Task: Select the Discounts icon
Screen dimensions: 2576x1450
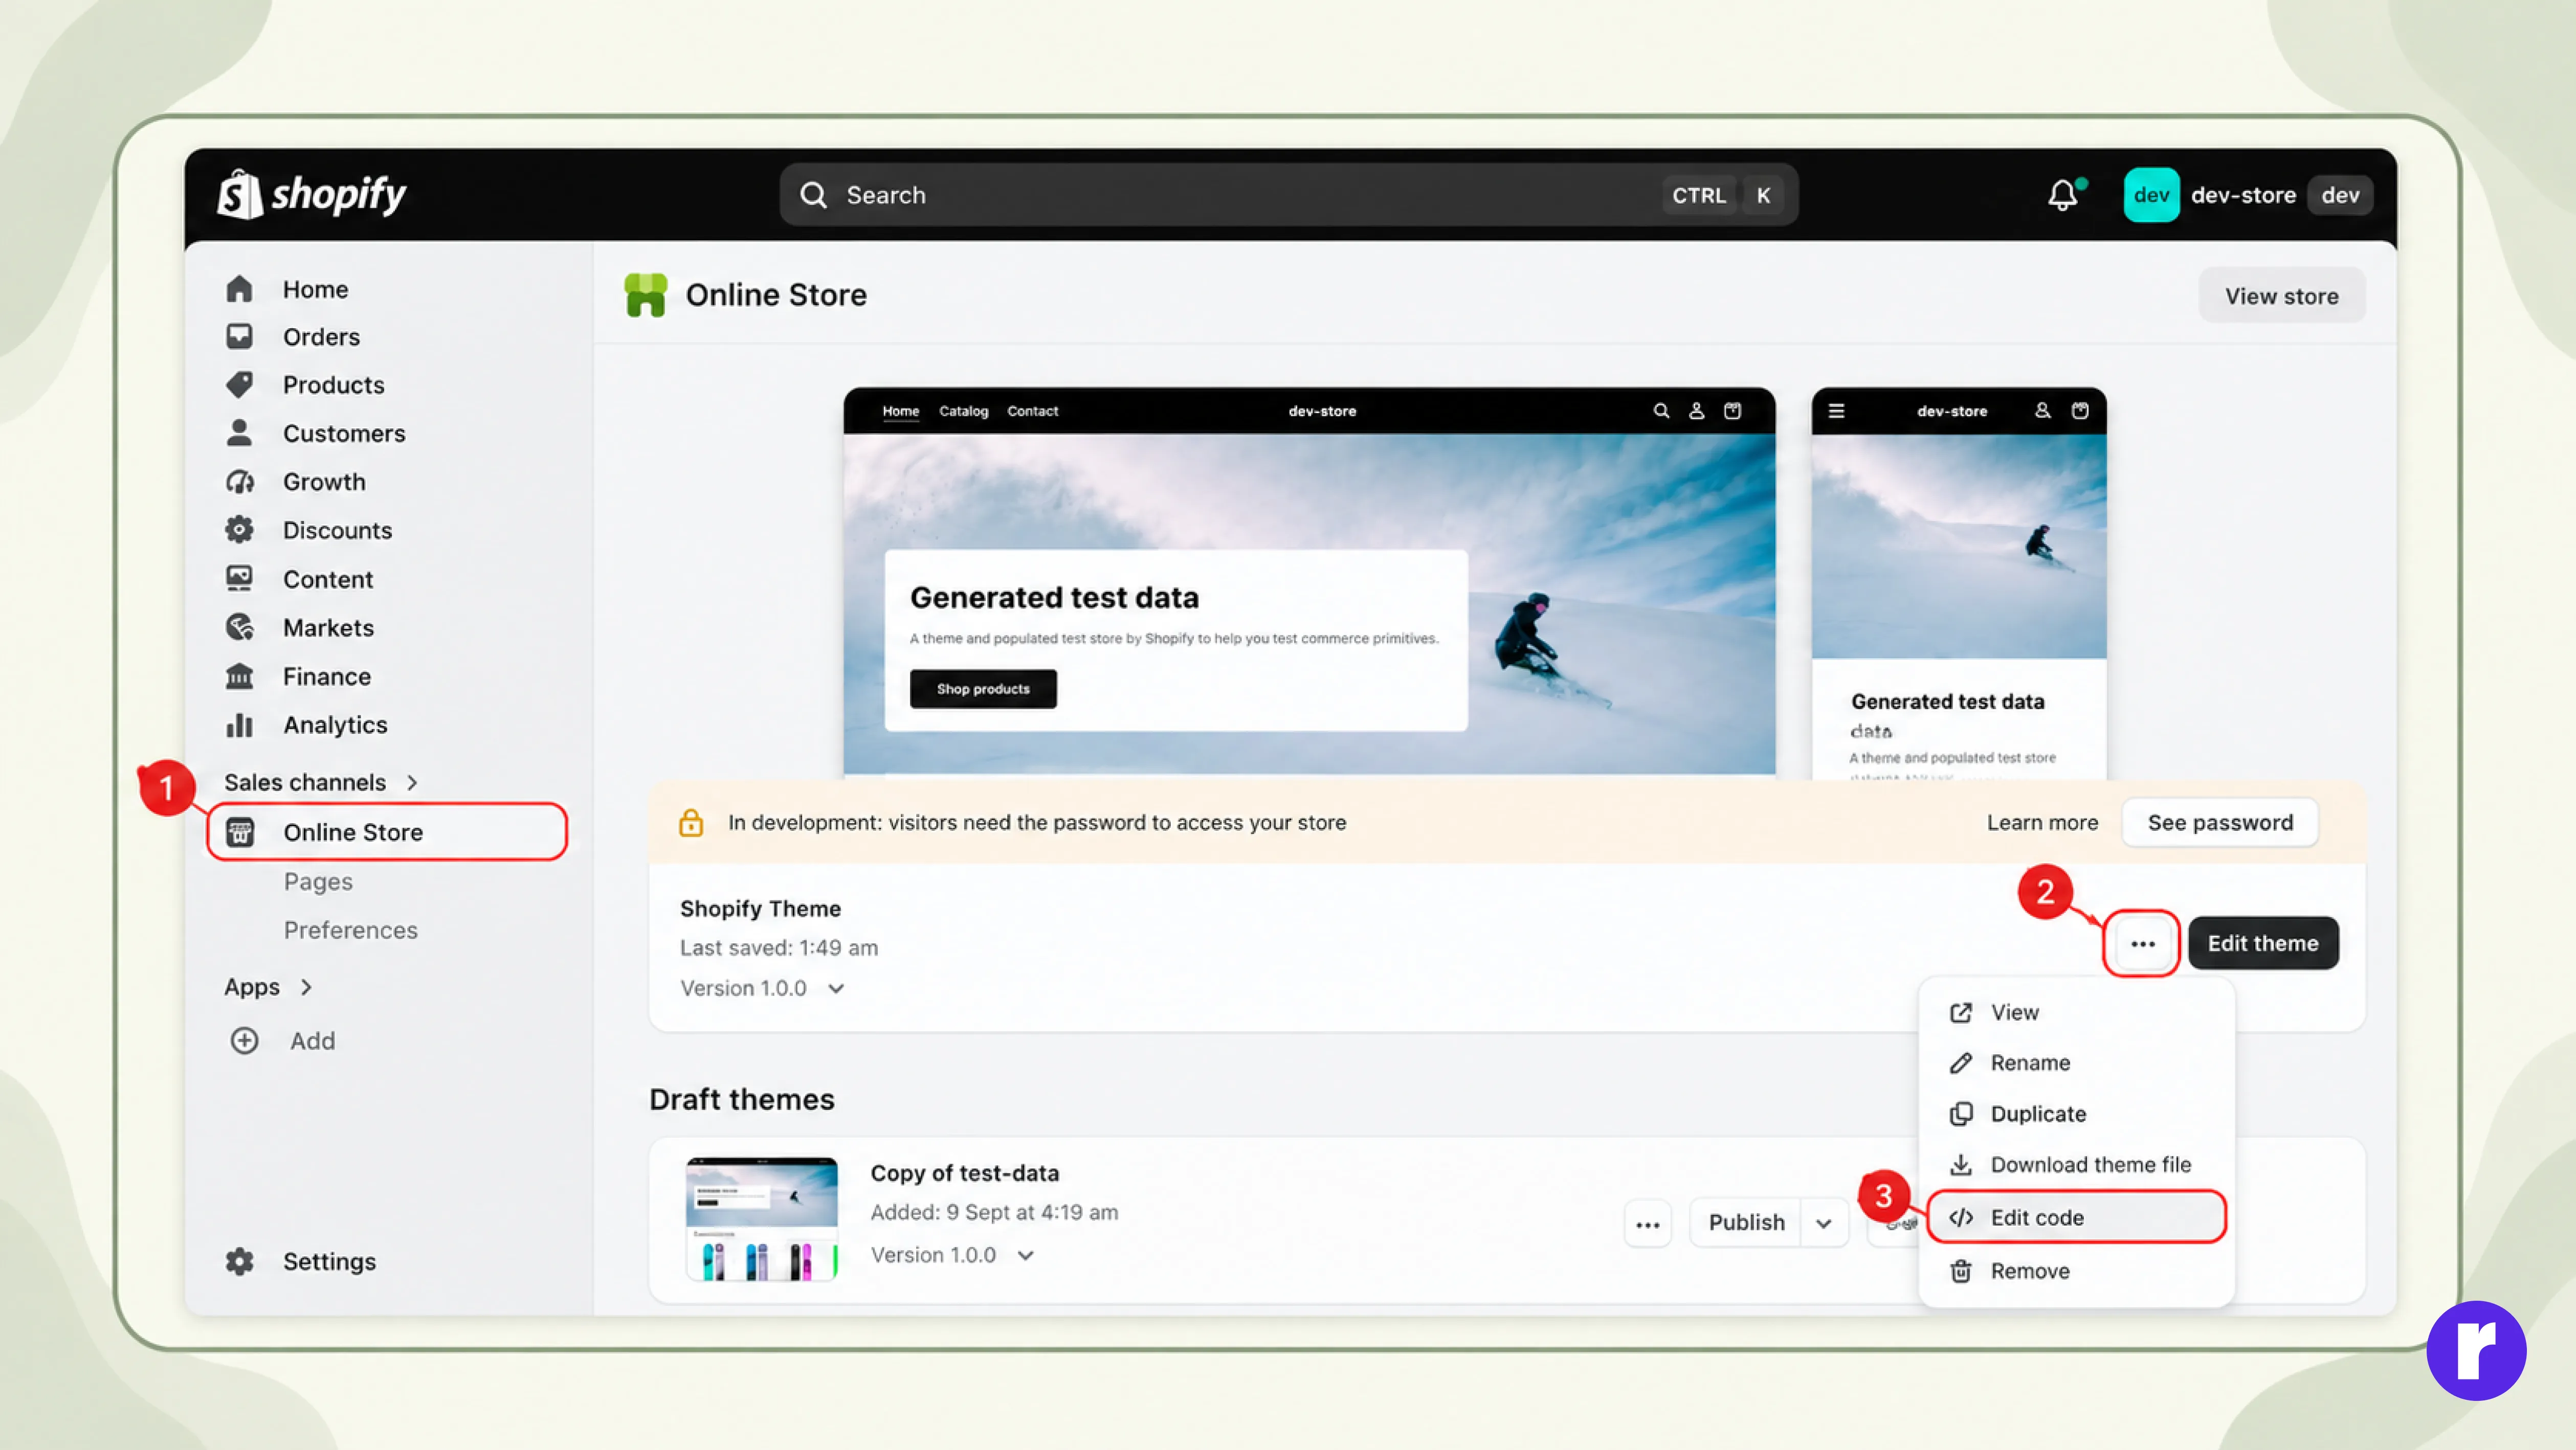Action: 239,530
